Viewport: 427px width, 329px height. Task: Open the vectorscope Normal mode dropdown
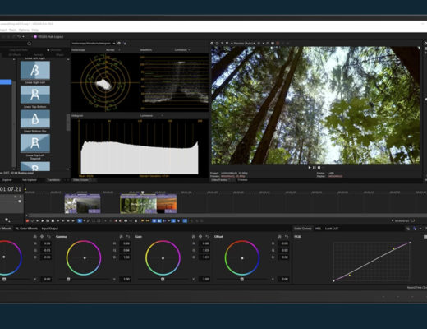[x=112, y=50]
